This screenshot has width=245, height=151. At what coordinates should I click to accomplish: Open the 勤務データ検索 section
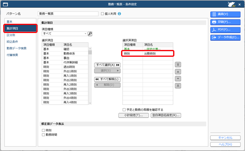[17, 48]
